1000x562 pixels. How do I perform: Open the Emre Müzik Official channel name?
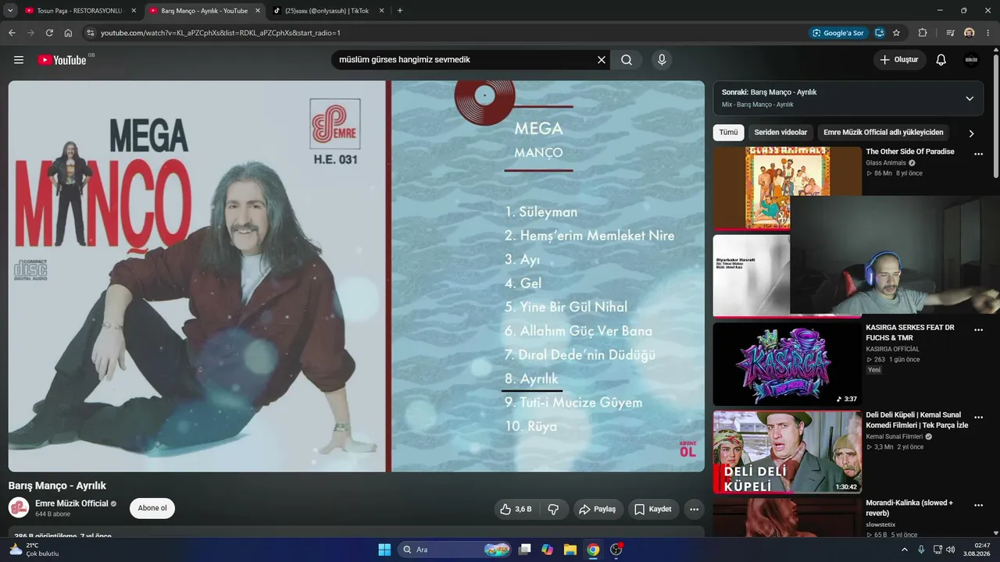point(72,503)
